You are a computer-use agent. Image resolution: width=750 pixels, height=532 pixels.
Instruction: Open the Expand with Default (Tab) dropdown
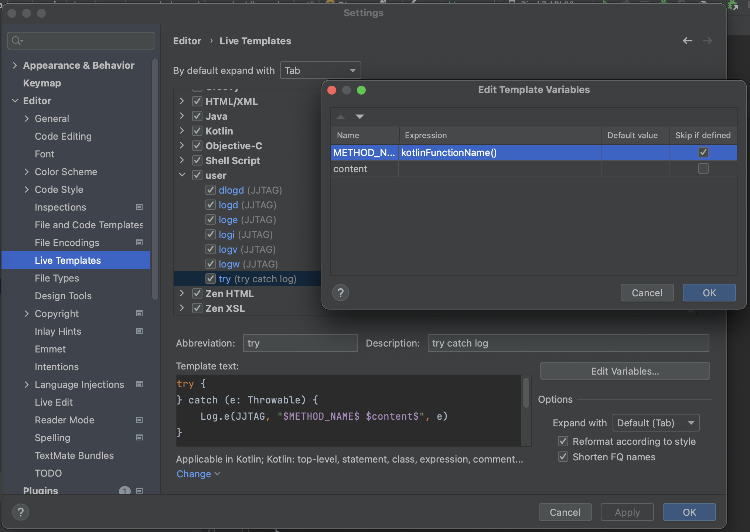655,423
